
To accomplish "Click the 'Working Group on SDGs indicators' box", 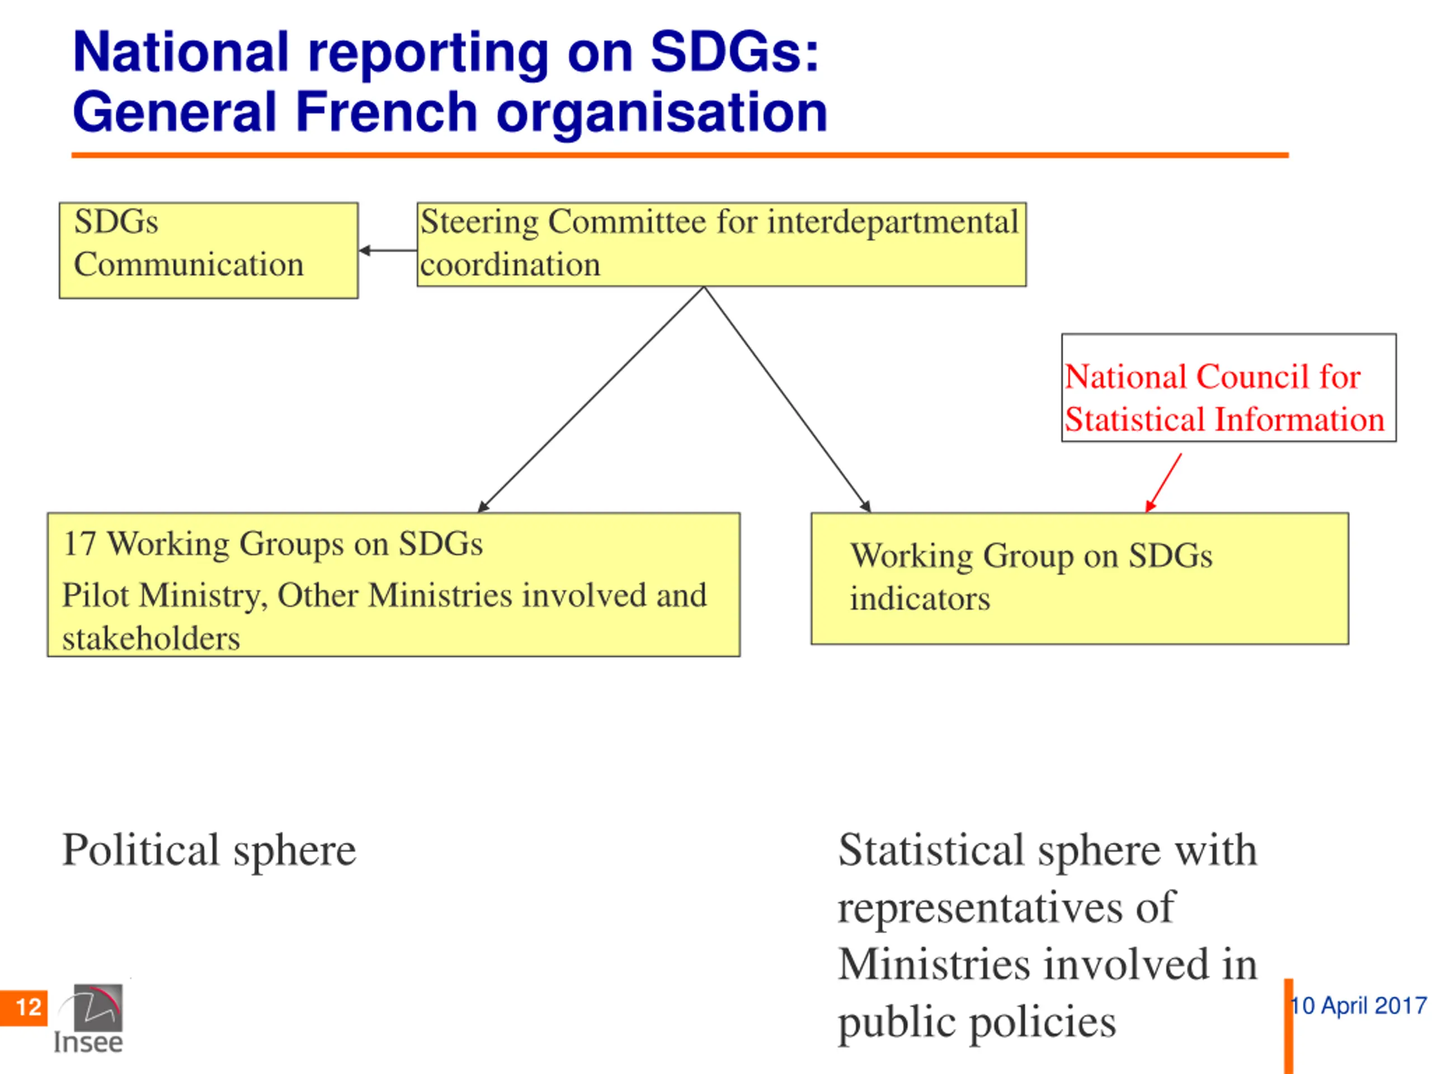I will pyautogui.click(x=1080, y=579).
